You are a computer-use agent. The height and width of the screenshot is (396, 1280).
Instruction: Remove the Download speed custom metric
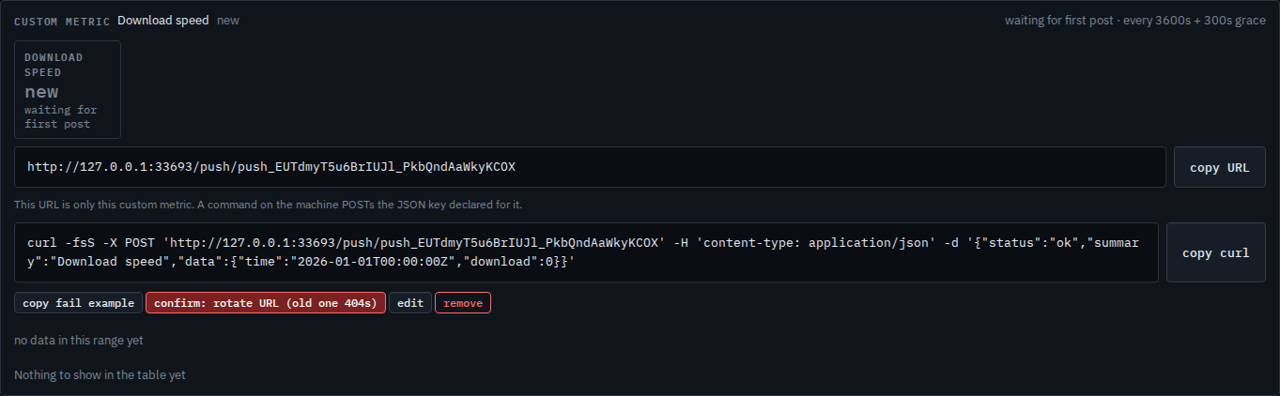coord(463,303)
